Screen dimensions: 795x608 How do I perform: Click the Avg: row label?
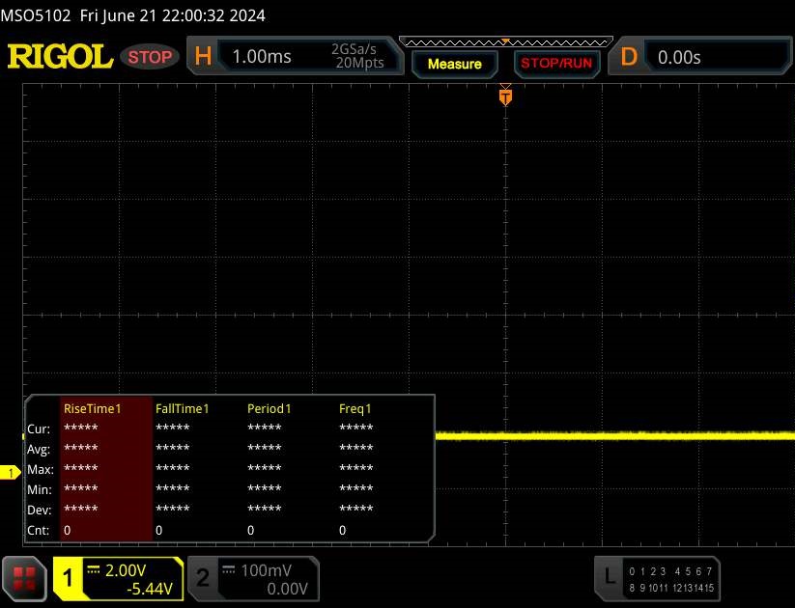click(x=39, y=450)
